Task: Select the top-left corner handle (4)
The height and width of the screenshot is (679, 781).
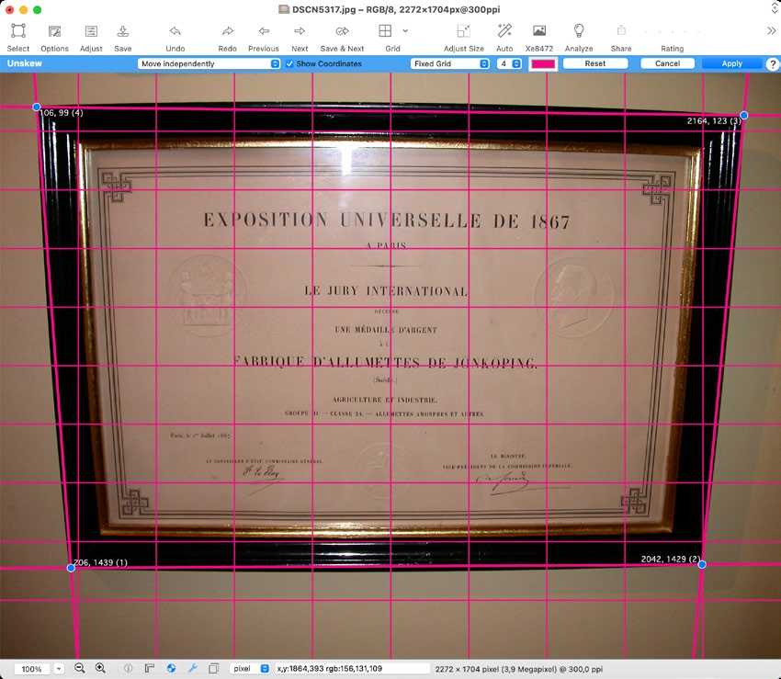Action: pyautogui.click(x=37, y=108)
